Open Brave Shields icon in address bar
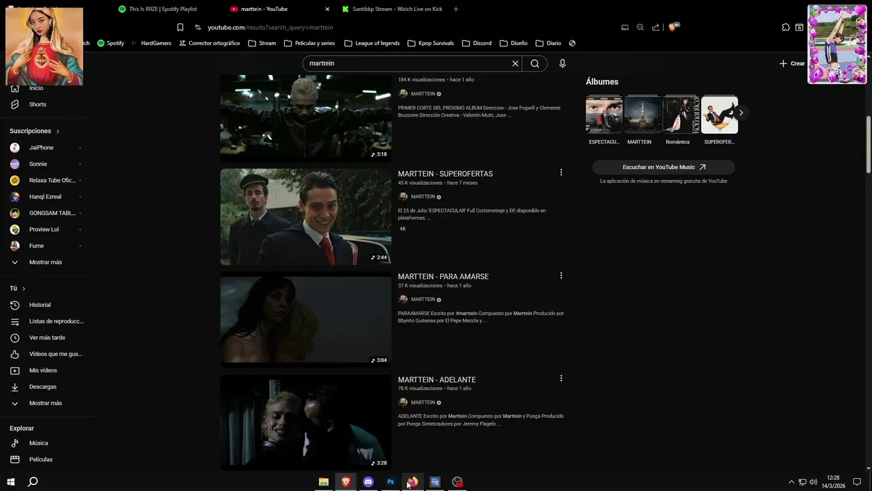The height and width of the screenshot is (491, 872). point(672,27)
